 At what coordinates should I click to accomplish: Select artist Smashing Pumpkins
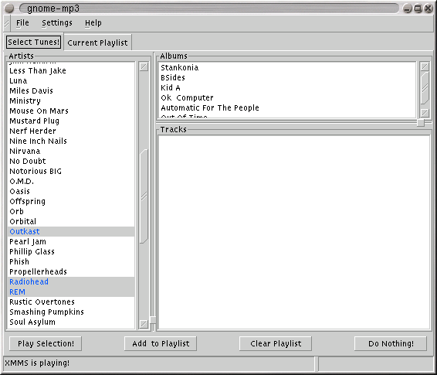[x=71, y=312]
